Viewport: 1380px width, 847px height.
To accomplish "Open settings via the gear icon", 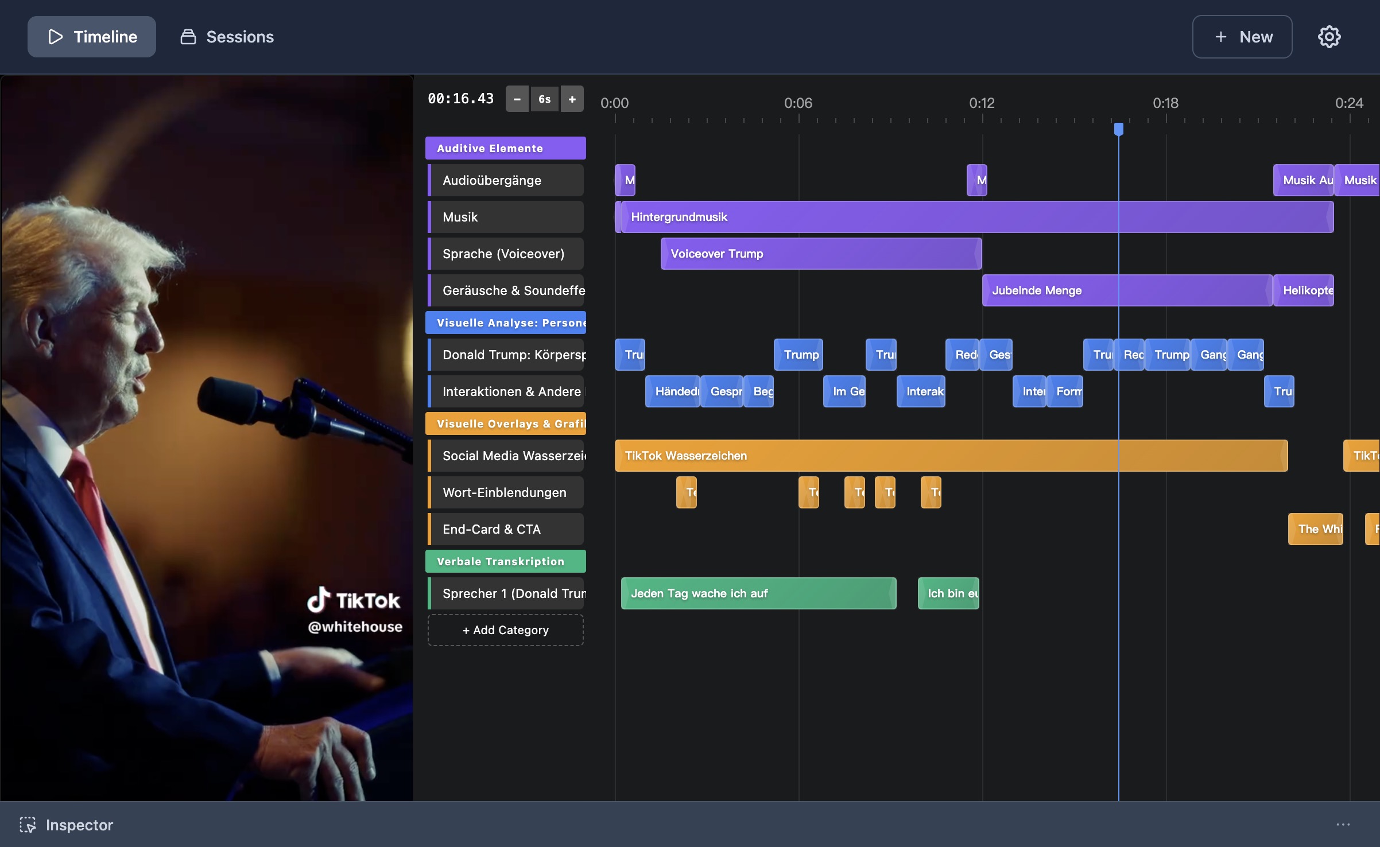I will (1329, 37).
